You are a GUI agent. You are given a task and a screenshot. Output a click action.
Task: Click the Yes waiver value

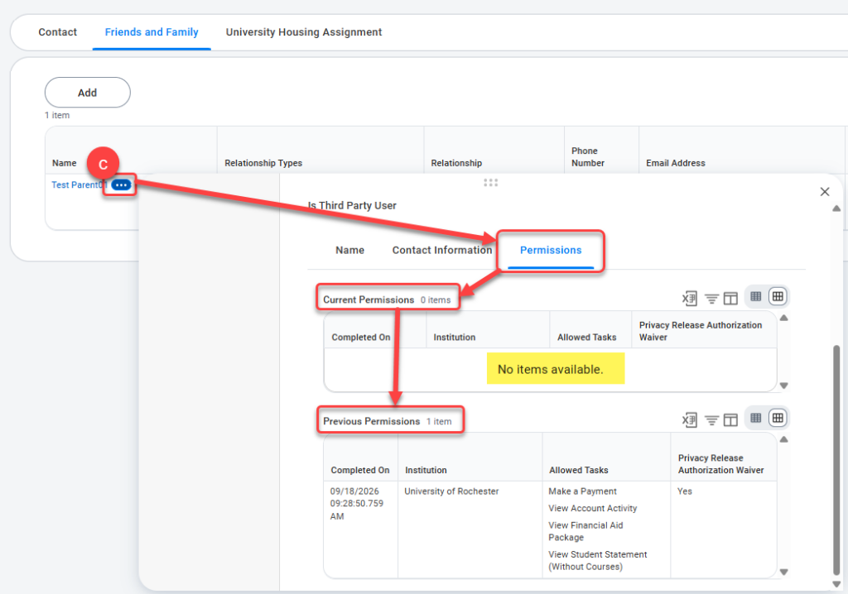[685, 491]
